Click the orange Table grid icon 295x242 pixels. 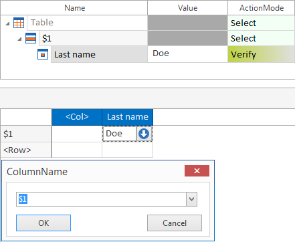tap(19, 23)
